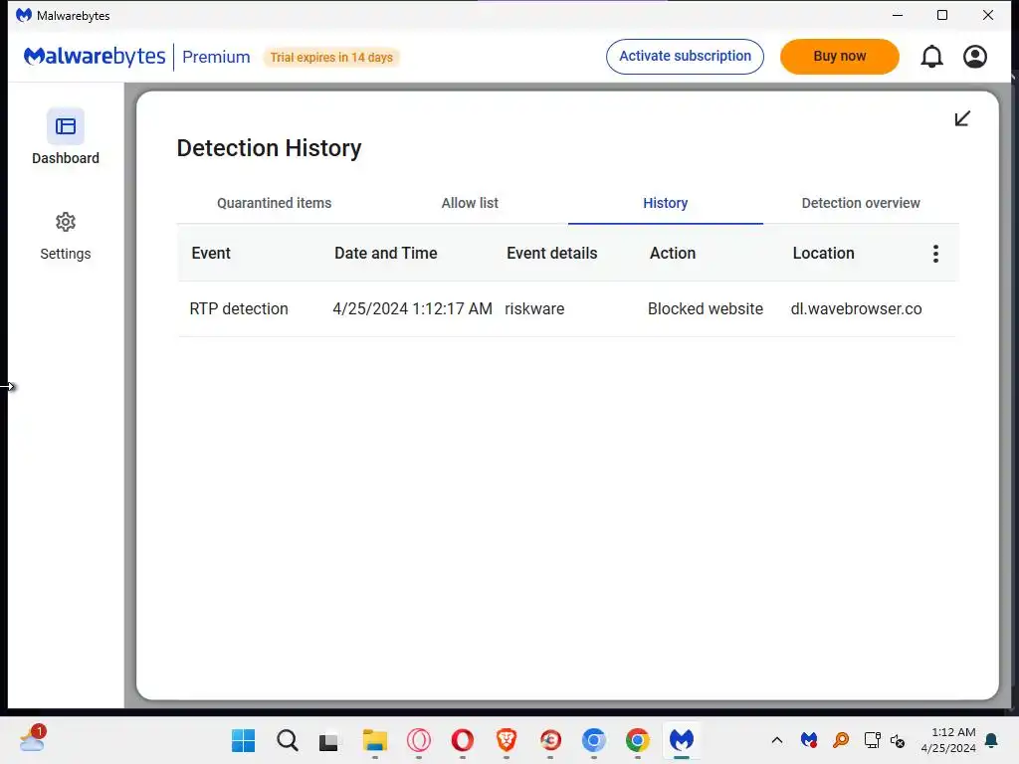Open the Detection overview tab
The height and width of the screenshot is (764, 1019).
pyautogui.click(x=861, y=203)
